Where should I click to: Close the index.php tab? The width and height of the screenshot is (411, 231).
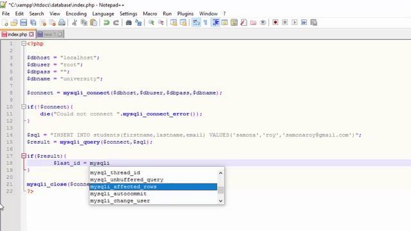coord(31,34)
